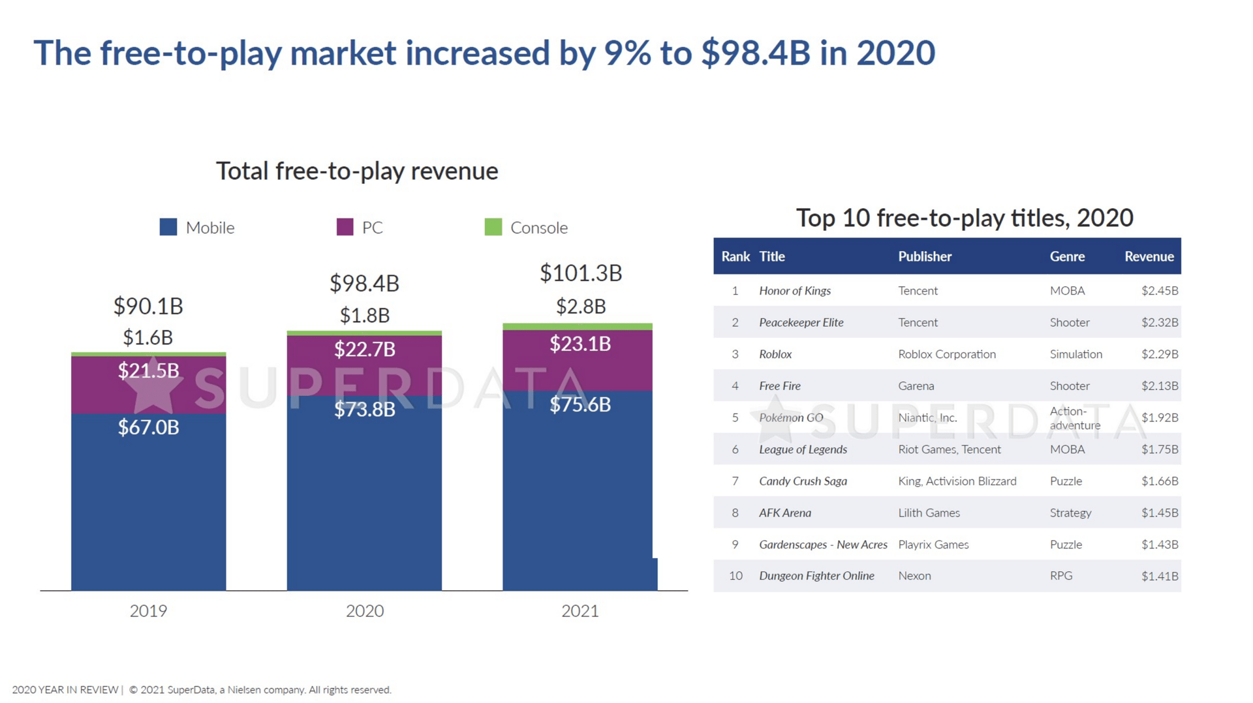The height and width of the screenshot is (703, 1253).
Task: Click the 'Top 10 free-to-play titles, 2020' heading
Action: (965, 218)
